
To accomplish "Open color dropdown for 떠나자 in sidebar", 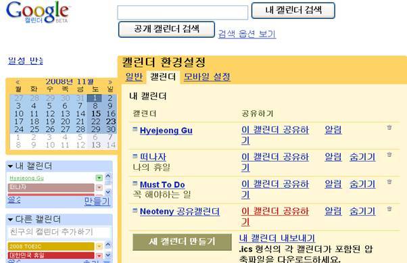I will [99, 187].
